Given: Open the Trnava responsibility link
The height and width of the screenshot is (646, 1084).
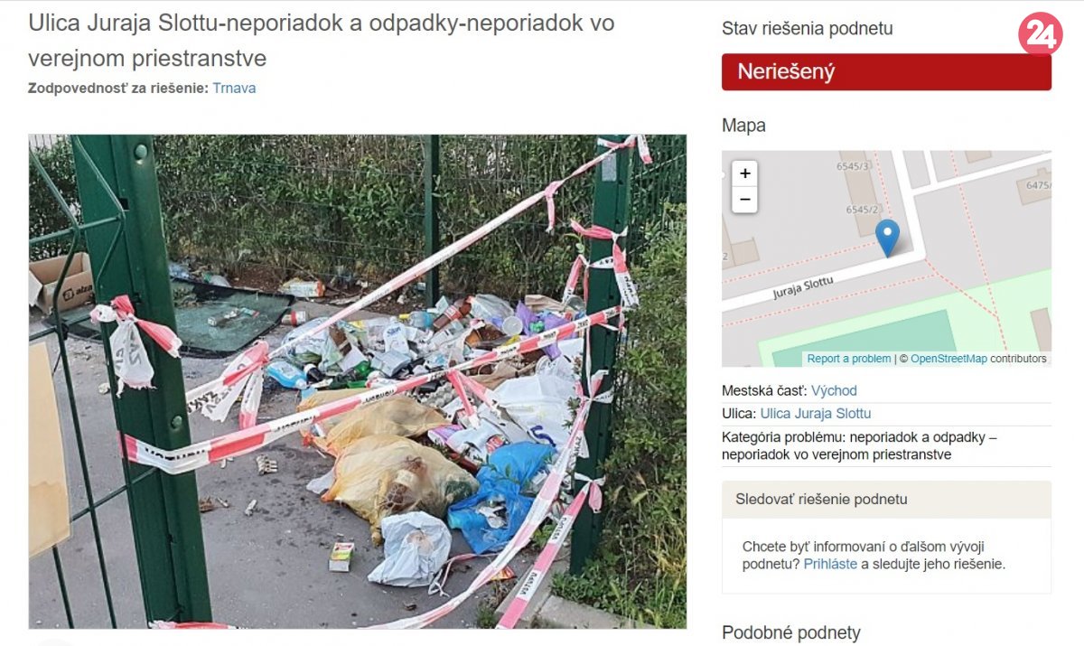Looking at the screenshot, I should [234, 89].
